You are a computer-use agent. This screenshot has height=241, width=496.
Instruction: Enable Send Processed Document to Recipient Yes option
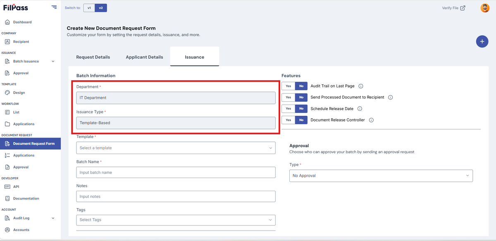[x=288, y=97]
